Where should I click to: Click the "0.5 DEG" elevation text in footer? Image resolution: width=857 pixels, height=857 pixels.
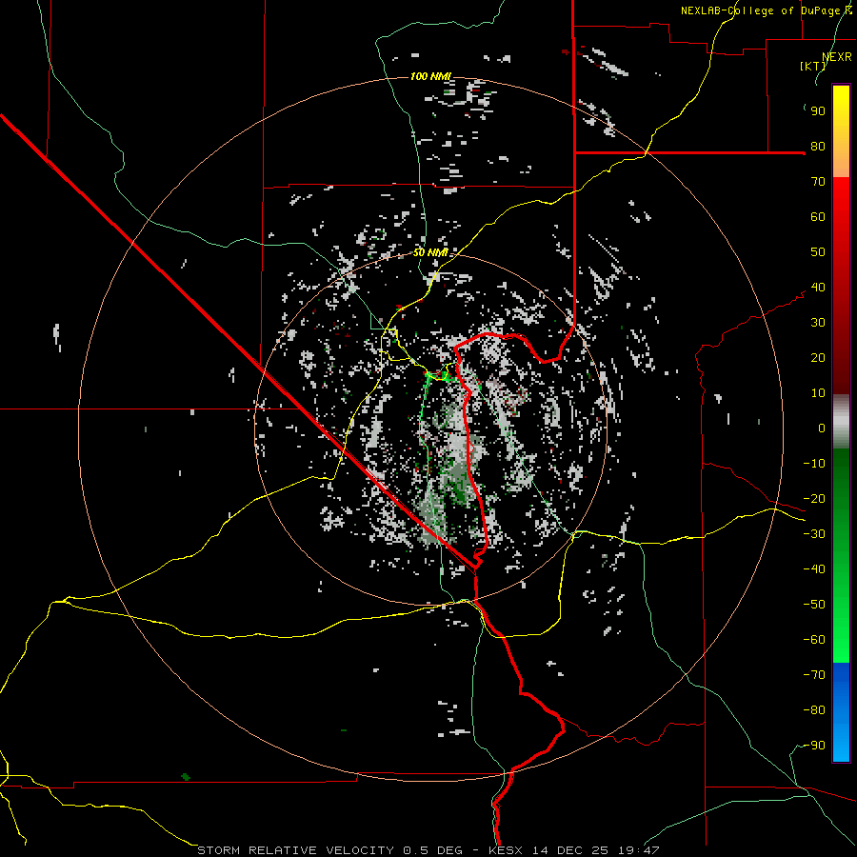[433, 850]
